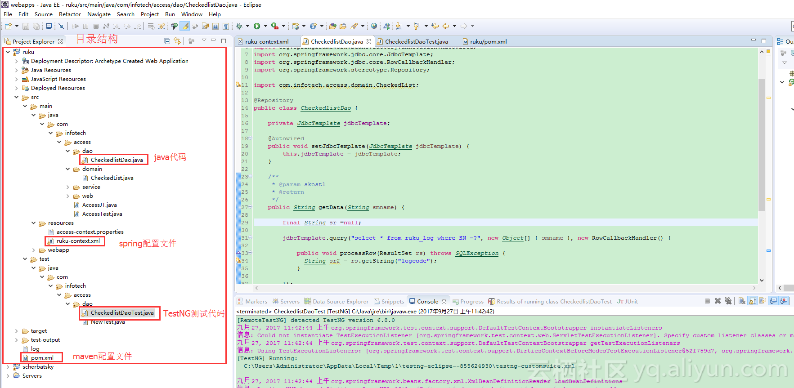Image resolution: width=794 pixels, height=388 pixels.
Task: Open the Source menu
Action: 44,14
